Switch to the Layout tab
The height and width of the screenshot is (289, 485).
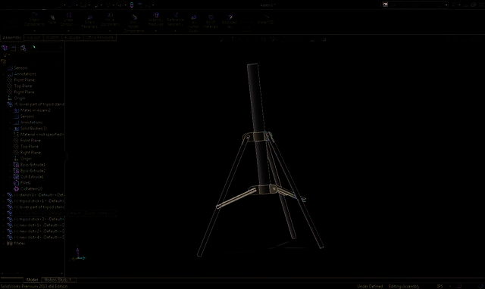(x=33, y=38)
